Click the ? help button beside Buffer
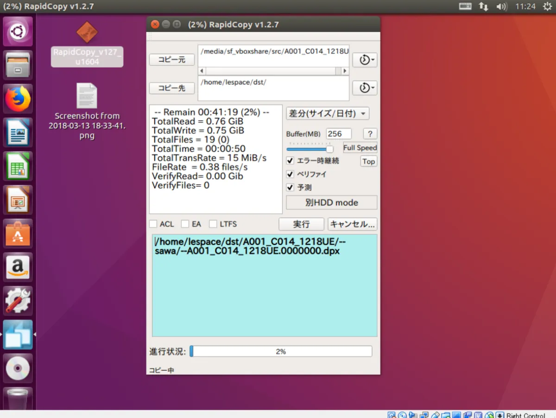 tap(370, 134)
